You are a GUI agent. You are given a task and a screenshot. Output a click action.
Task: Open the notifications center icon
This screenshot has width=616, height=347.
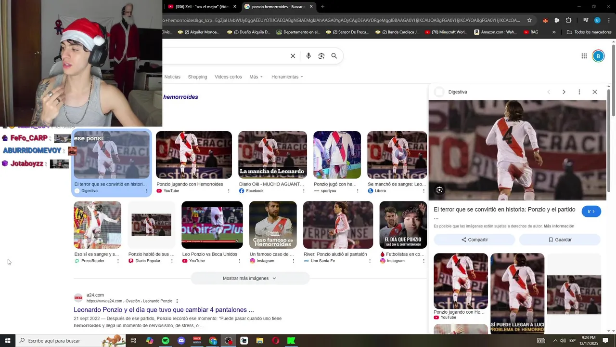tap(605, 341)
